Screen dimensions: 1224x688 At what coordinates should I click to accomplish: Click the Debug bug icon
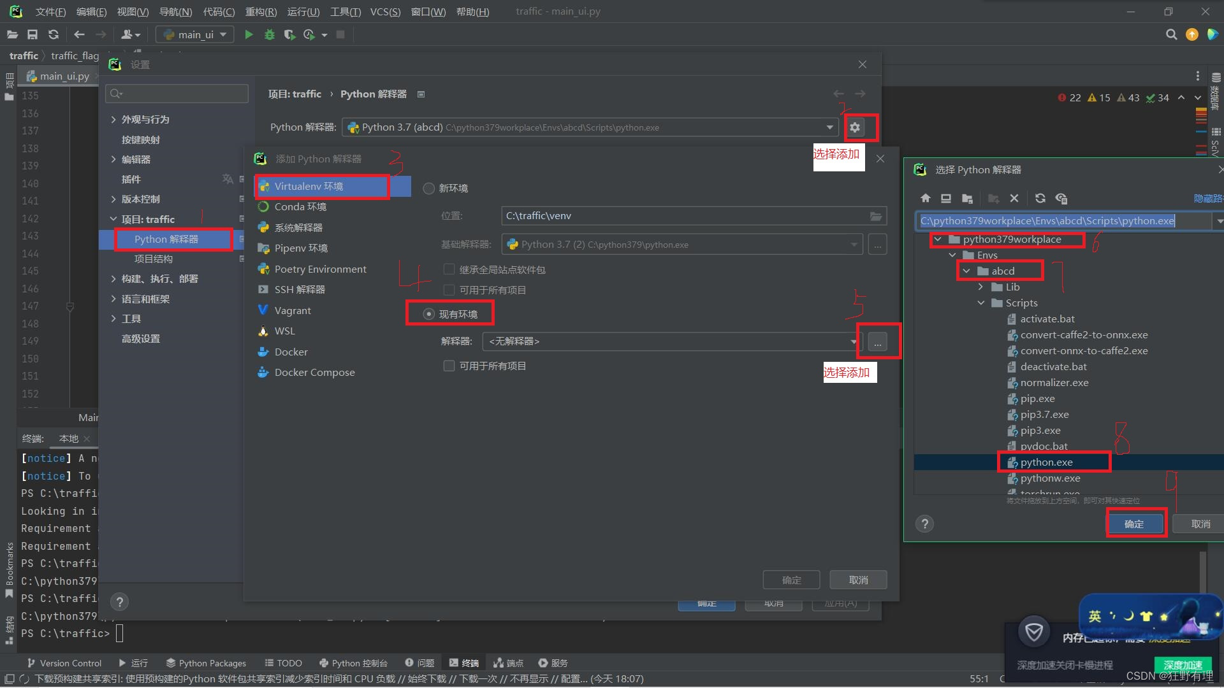coord(269,34)
